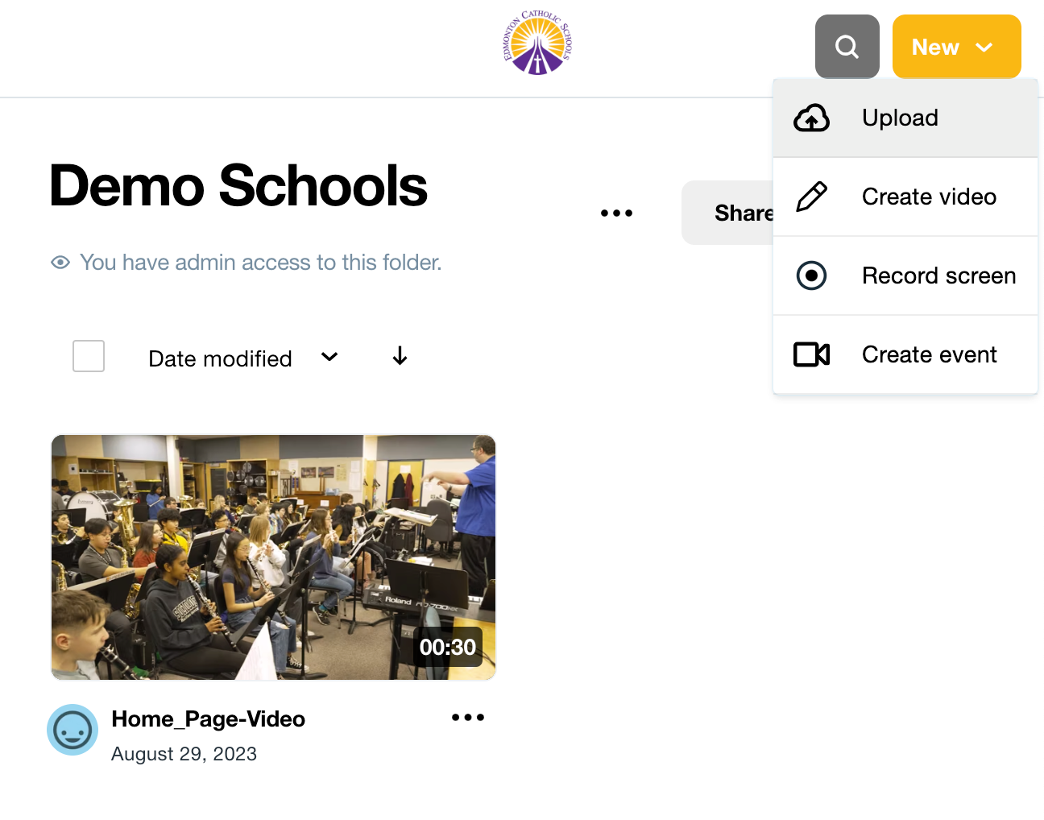Click the Record screen circle icon
The height and width of the screenshot is (820, 1044).
click(x=811, y=275)
